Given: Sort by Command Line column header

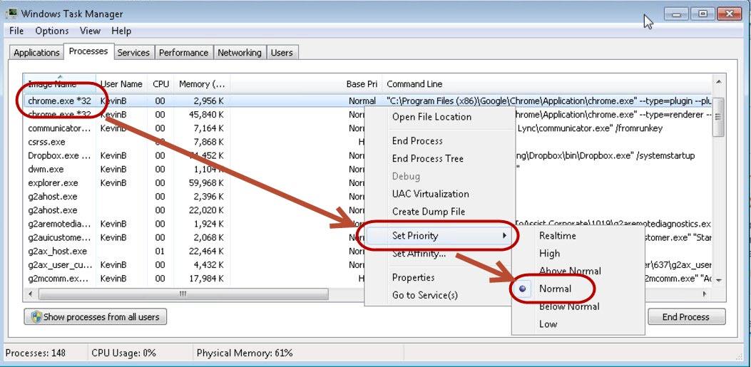Looking at the screenshot, I should point(546,84).
